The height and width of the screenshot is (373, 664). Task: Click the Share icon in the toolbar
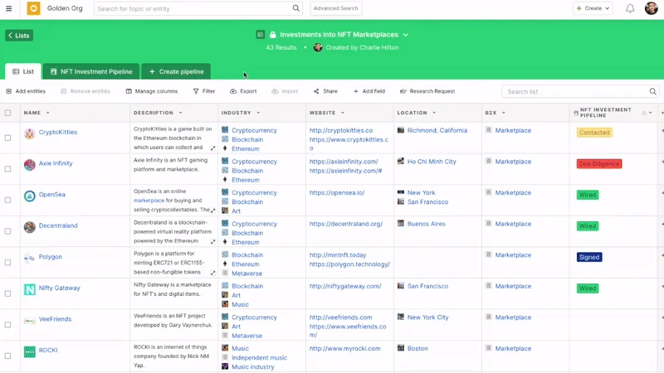pyautogui.click(x=316, y=91)
